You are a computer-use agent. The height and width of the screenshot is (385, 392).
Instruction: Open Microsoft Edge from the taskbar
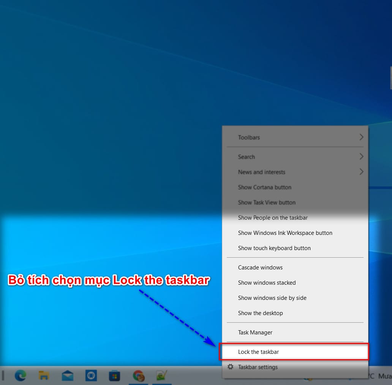point(20,375)
